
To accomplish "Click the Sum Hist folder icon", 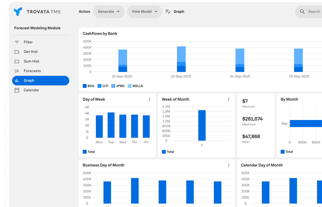I will pyautogui.click(x=17, y=61).
